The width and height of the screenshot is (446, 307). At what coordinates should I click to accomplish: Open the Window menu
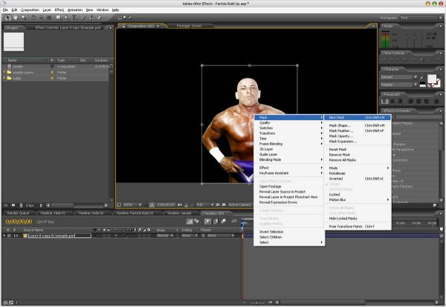pyautogui.click(x=103, y=10)
